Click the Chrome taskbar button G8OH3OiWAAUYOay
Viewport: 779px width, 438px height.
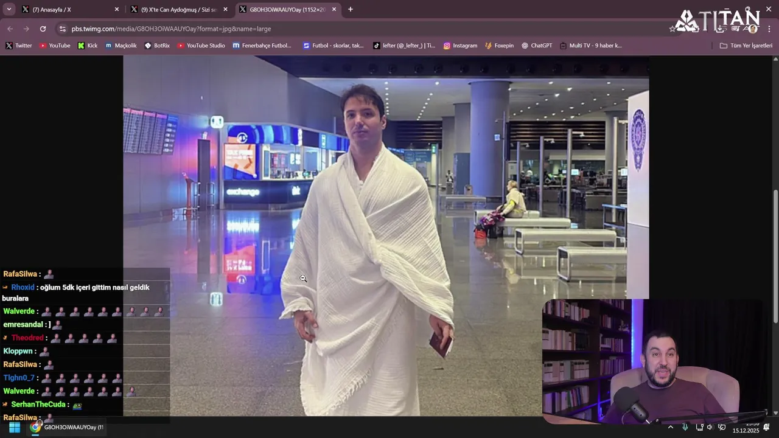(67, 427)
